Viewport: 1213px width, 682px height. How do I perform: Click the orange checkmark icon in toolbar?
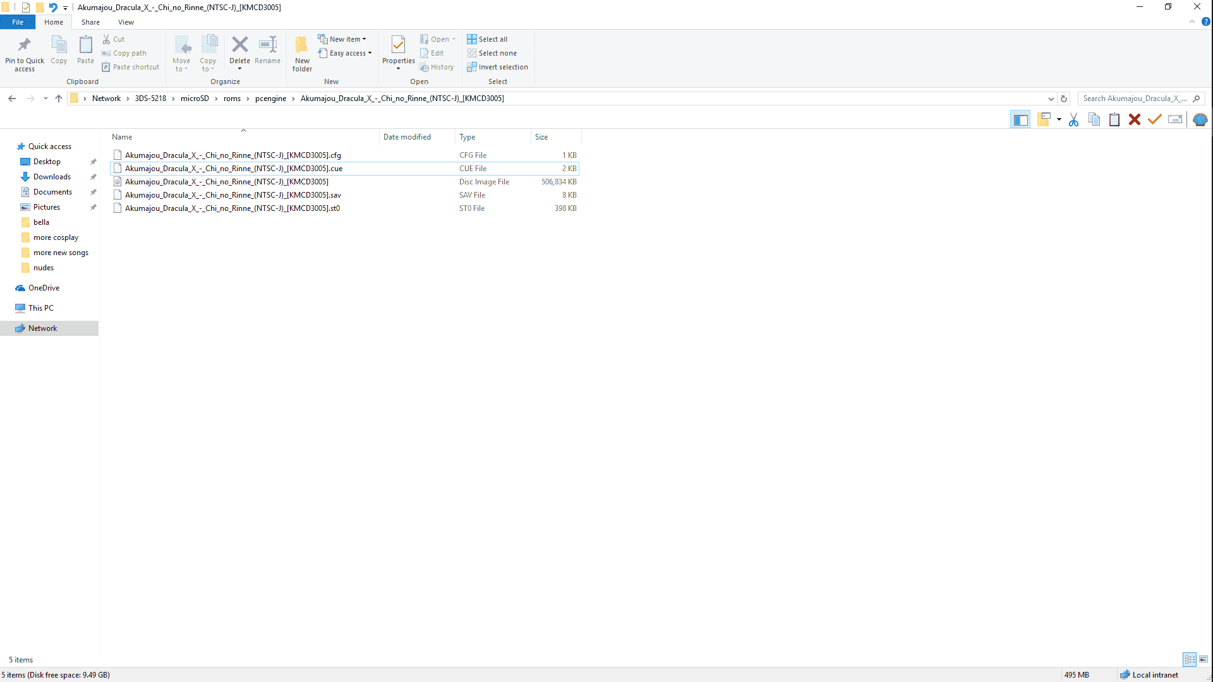pyautogui.click(x=1155, y=119)
